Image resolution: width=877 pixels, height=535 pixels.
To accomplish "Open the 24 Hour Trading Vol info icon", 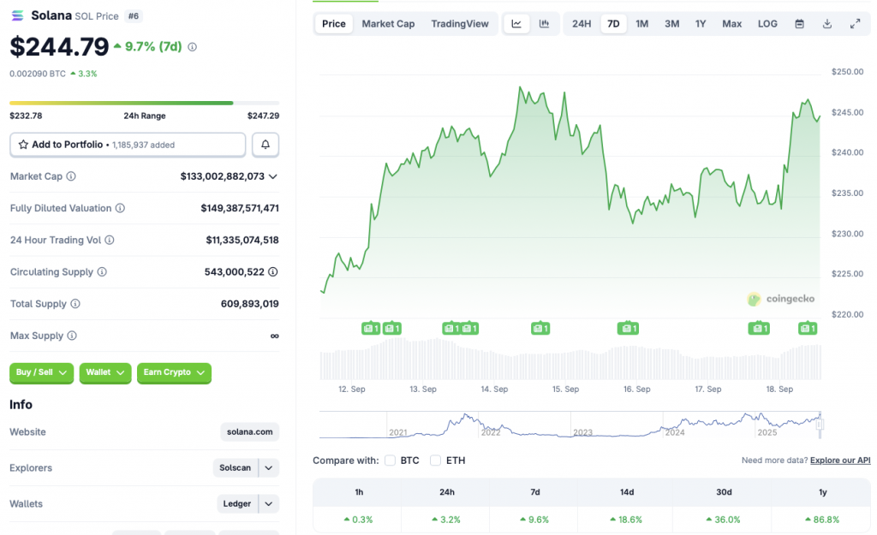I will pos(110,240).
